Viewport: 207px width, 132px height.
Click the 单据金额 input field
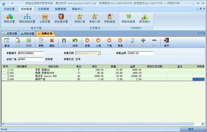(x=140, y=53)
